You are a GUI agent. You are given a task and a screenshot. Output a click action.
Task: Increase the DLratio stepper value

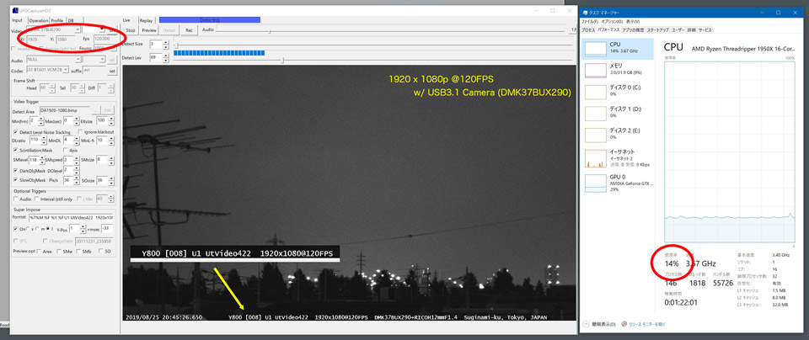(x=43, y=138)
